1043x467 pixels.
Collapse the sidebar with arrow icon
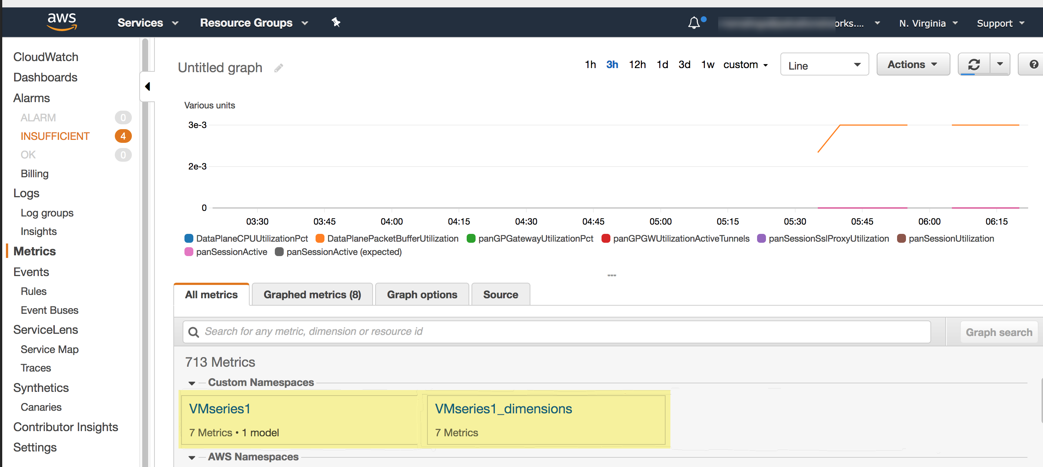147,86
